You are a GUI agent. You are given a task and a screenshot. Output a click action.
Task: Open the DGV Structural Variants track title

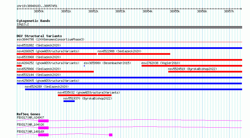(39, 36)
